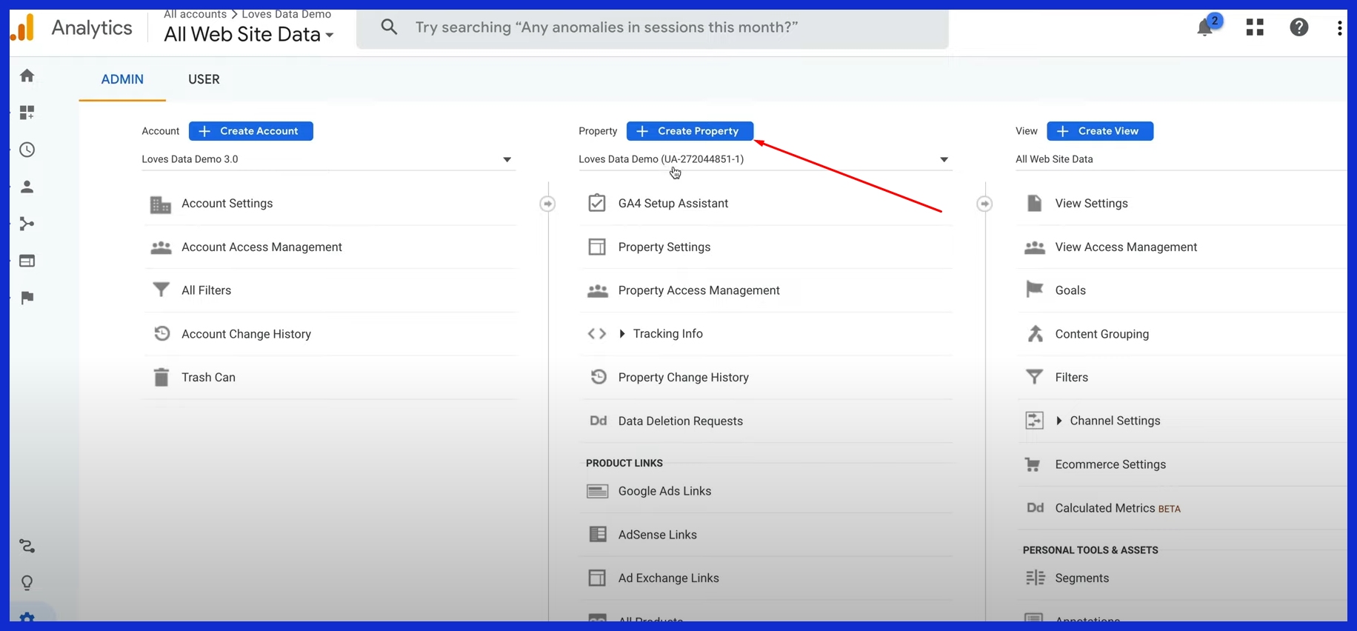Click the Tracking Info code brackets icon
The width and height of the screenshot is (1357, 631).
pyautogui.click(x=597, y=334)
